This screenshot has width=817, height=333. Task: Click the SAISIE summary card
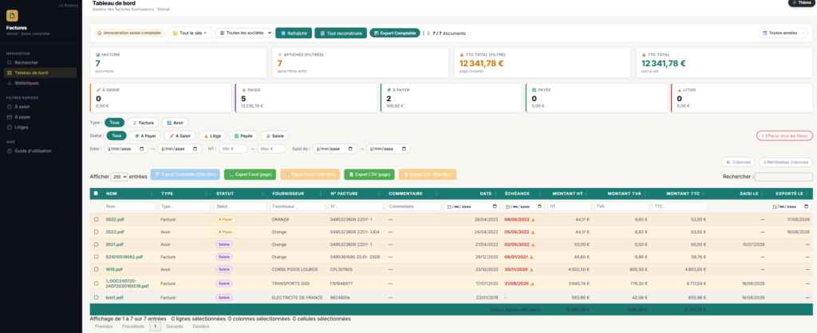coord(306,98)
